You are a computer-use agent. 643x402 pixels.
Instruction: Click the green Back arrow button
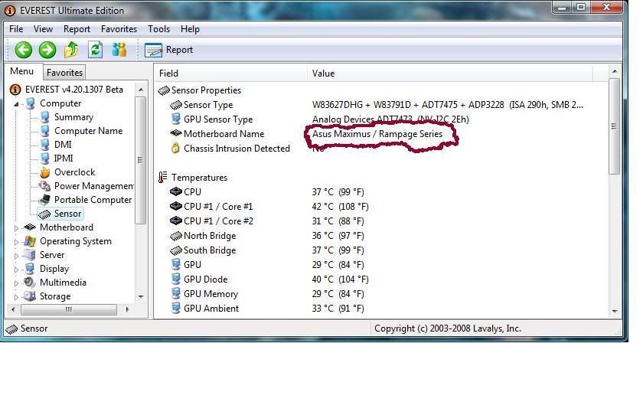click(24, 50)
